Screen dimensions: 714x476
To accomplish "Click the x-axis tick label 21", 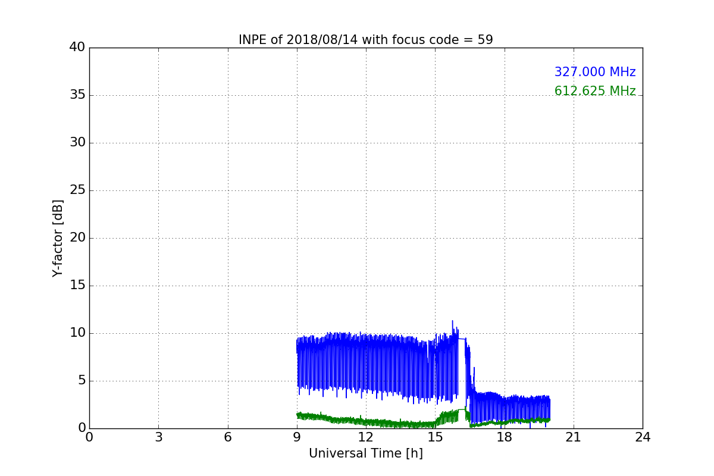I will click(x=574, y=437).
